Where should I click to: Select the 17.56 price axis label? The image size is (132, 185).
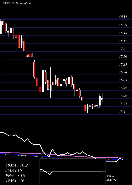(x=123, y=57)
